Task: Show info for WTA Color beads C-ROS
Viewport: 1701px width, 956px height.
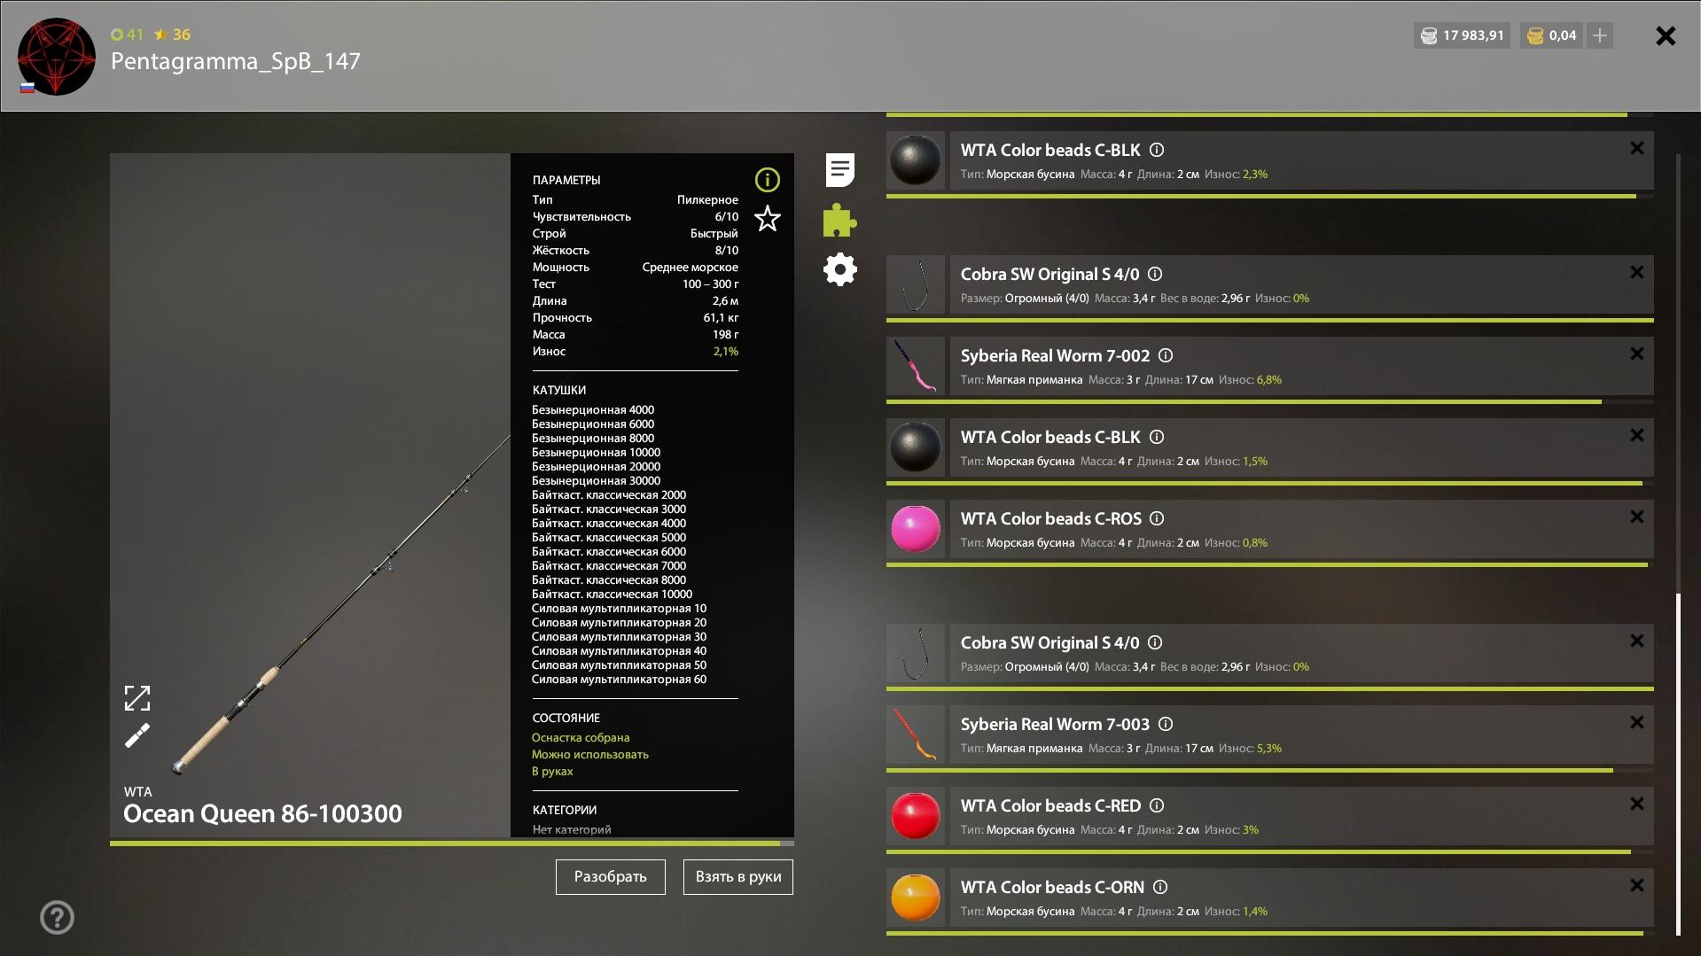Action: pos(1157,518)
